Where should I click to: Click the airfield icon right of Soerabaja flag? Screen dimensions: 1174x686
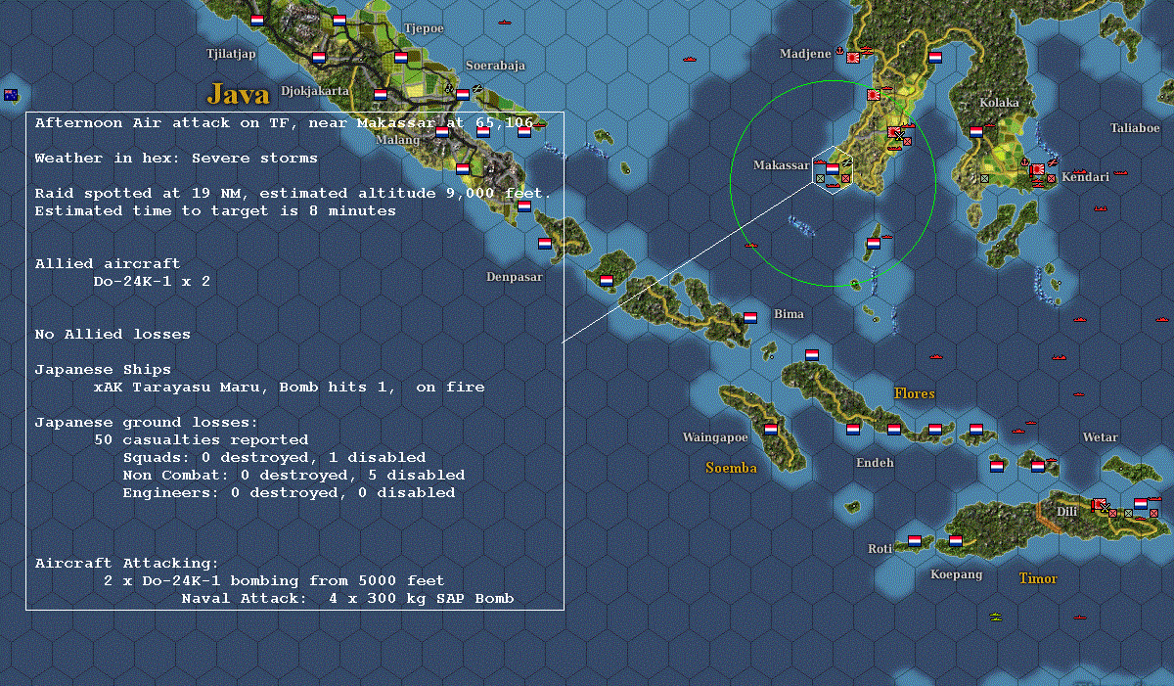(477, 88)
